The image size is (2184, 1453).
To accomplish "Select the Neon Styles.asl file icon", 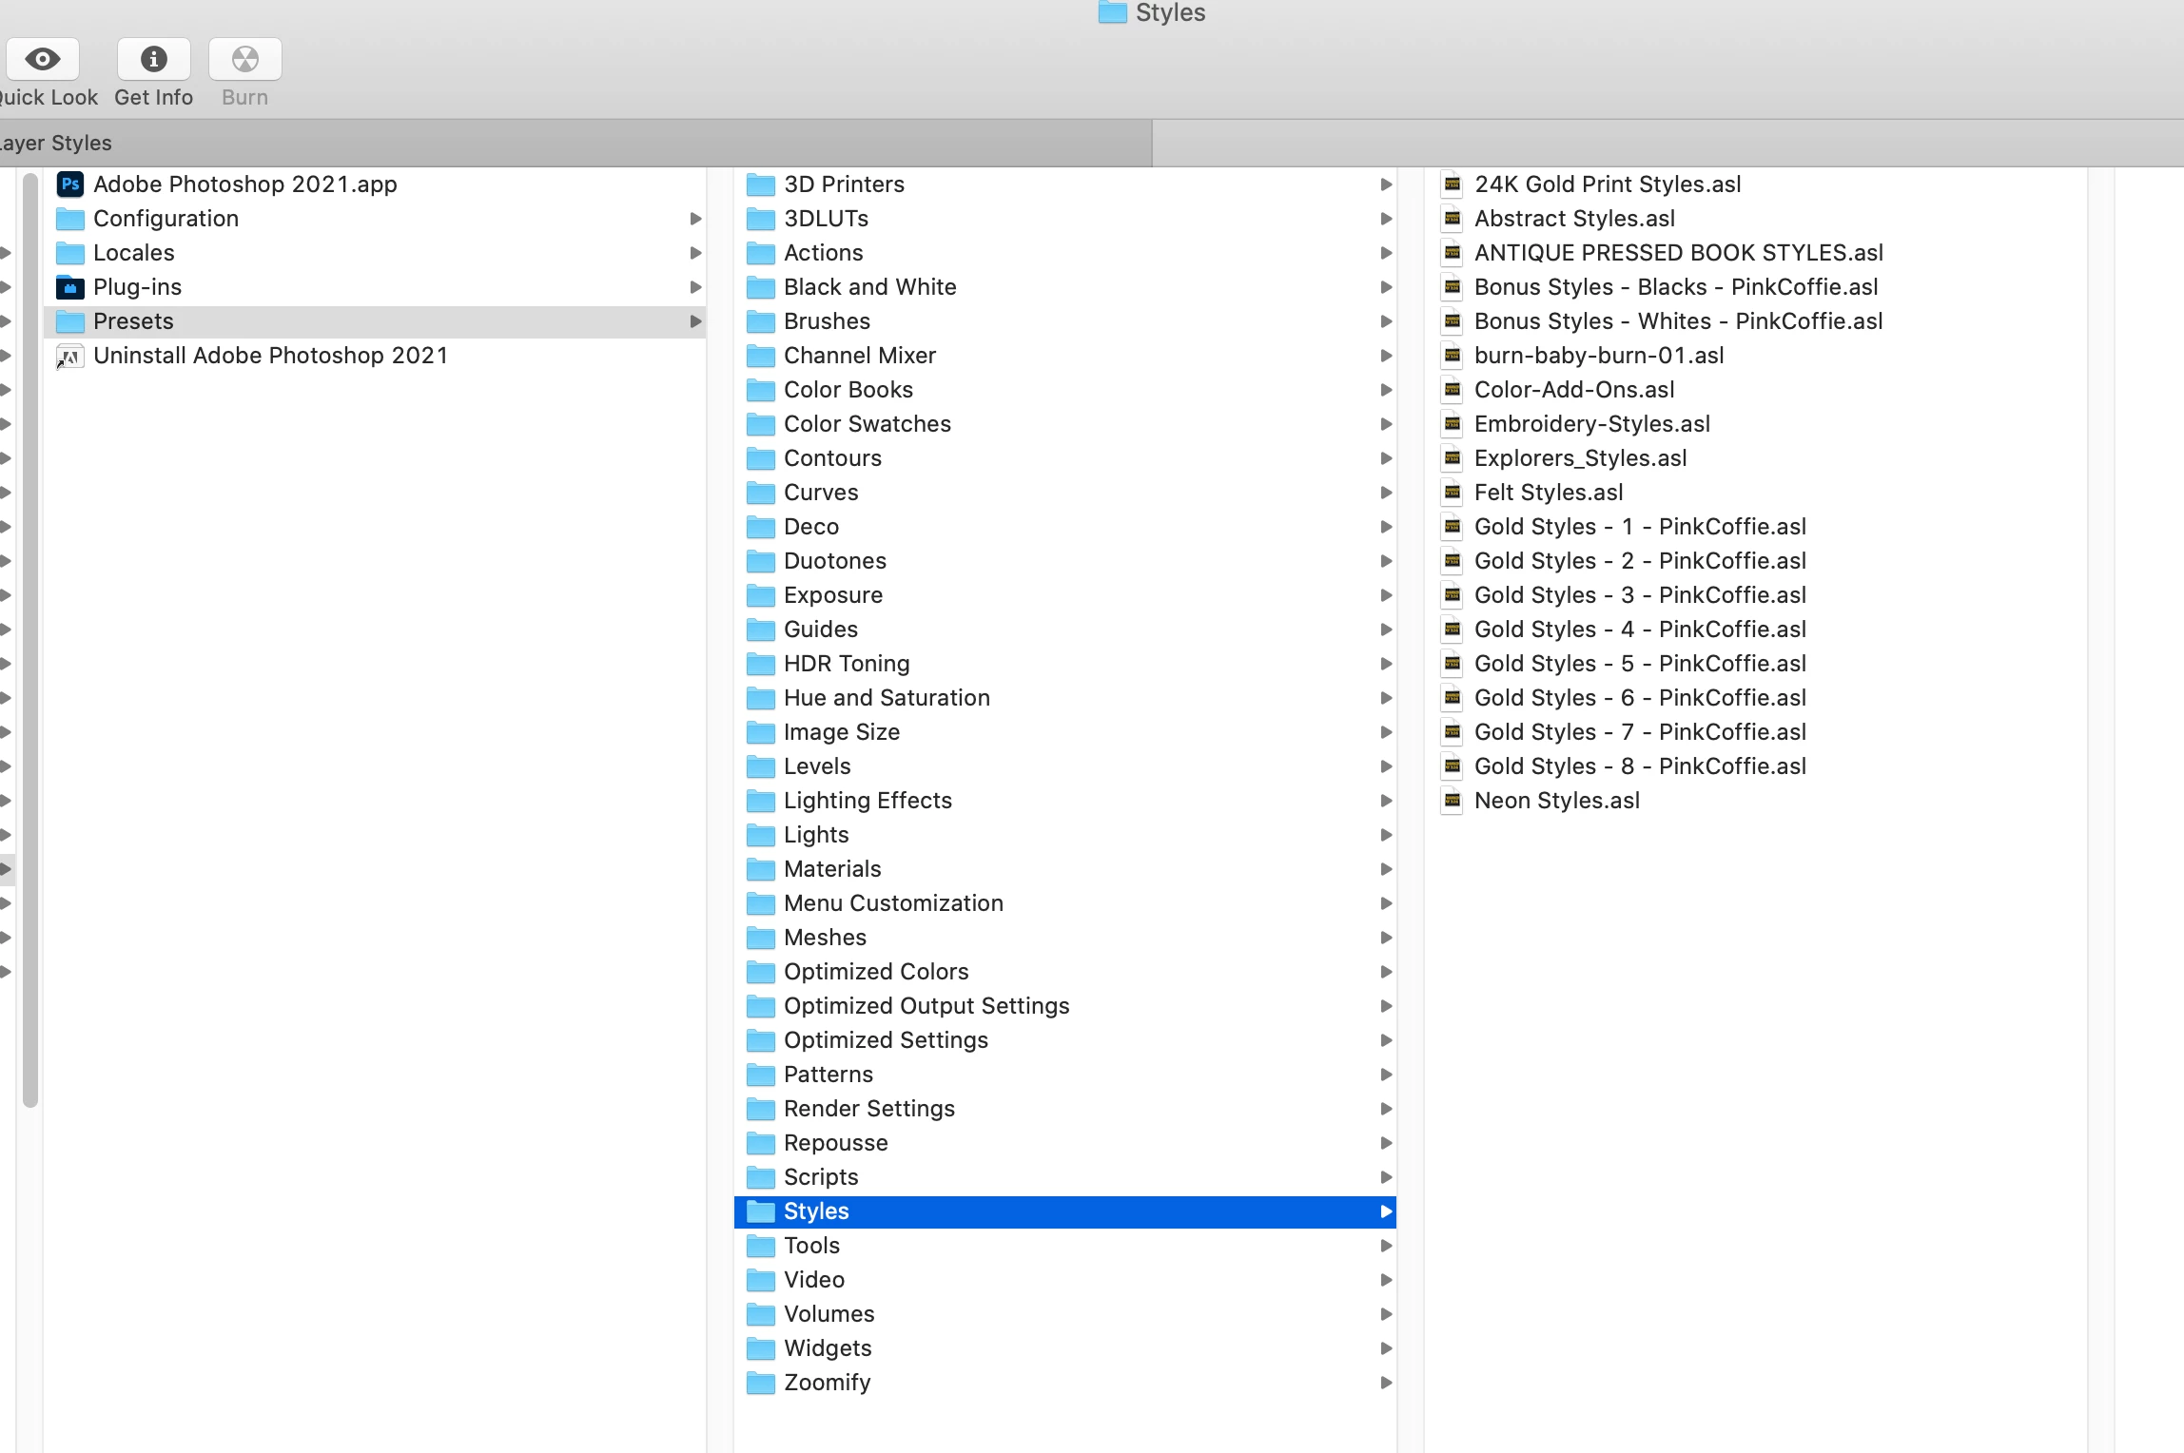I will click(1452, 801).
